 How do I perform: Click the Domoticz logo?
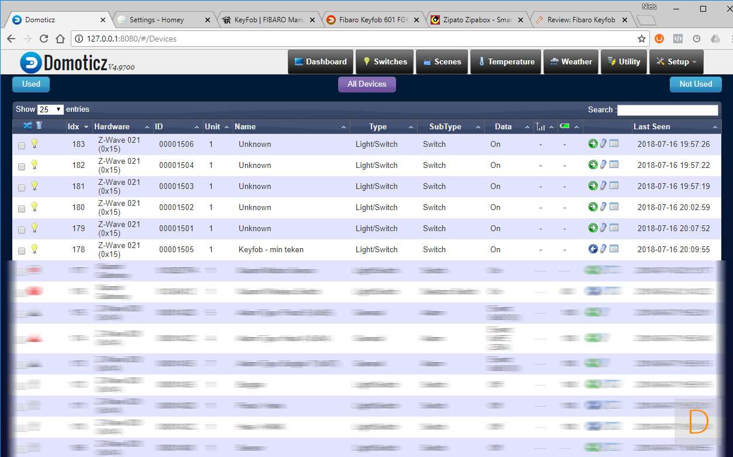[x=76, y=62]
